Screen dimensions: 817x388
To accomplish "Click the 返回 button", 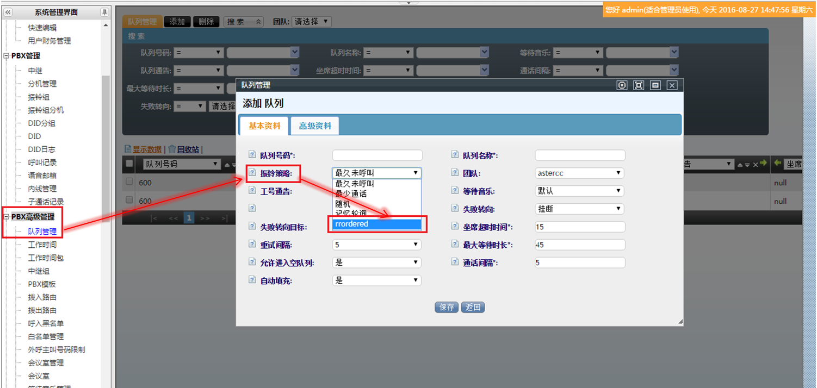I will pyautogui.click(x=473, y=307).
